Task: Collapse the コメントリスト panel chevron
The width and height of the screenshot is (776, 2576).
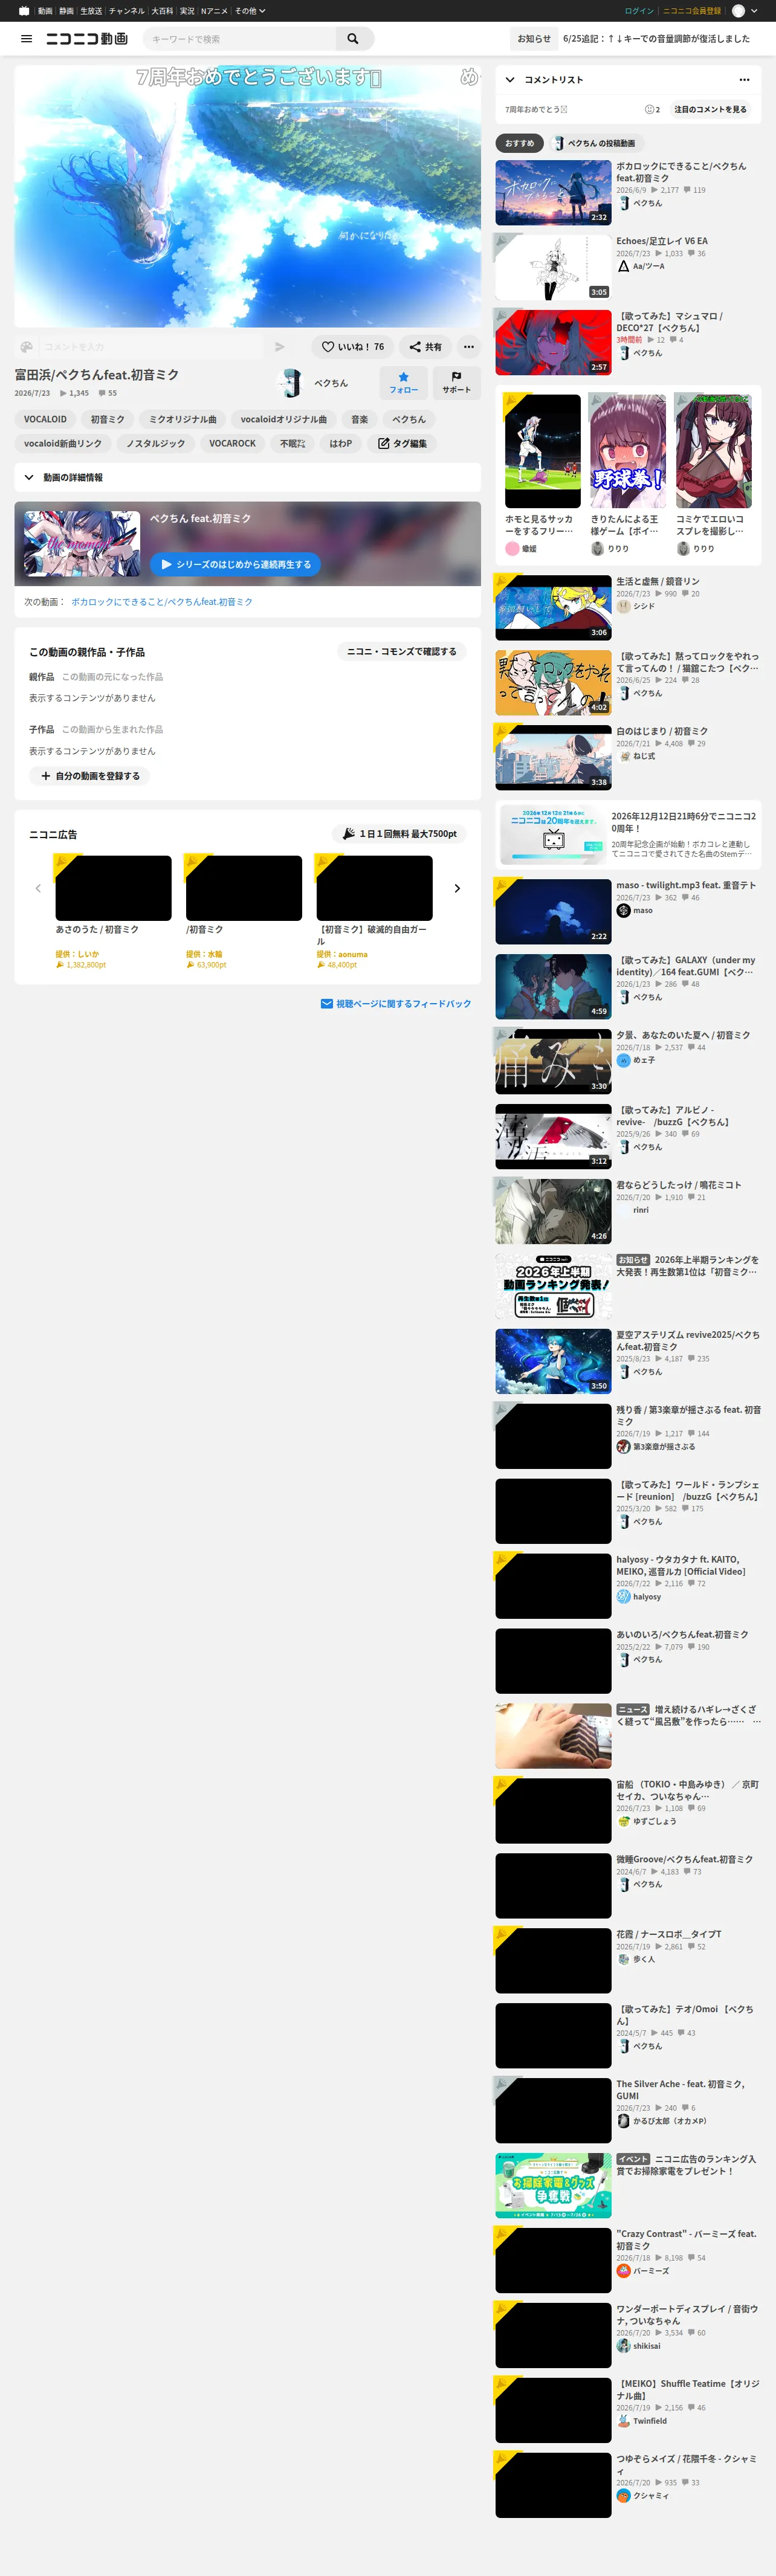Action: (510, 80)
